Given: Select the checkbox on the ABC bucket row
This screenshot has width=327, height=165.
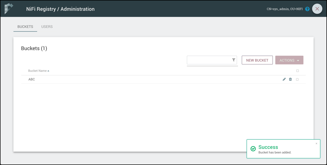Looking at the screenshot, I should pyautogui.click(x=297, y=79).
